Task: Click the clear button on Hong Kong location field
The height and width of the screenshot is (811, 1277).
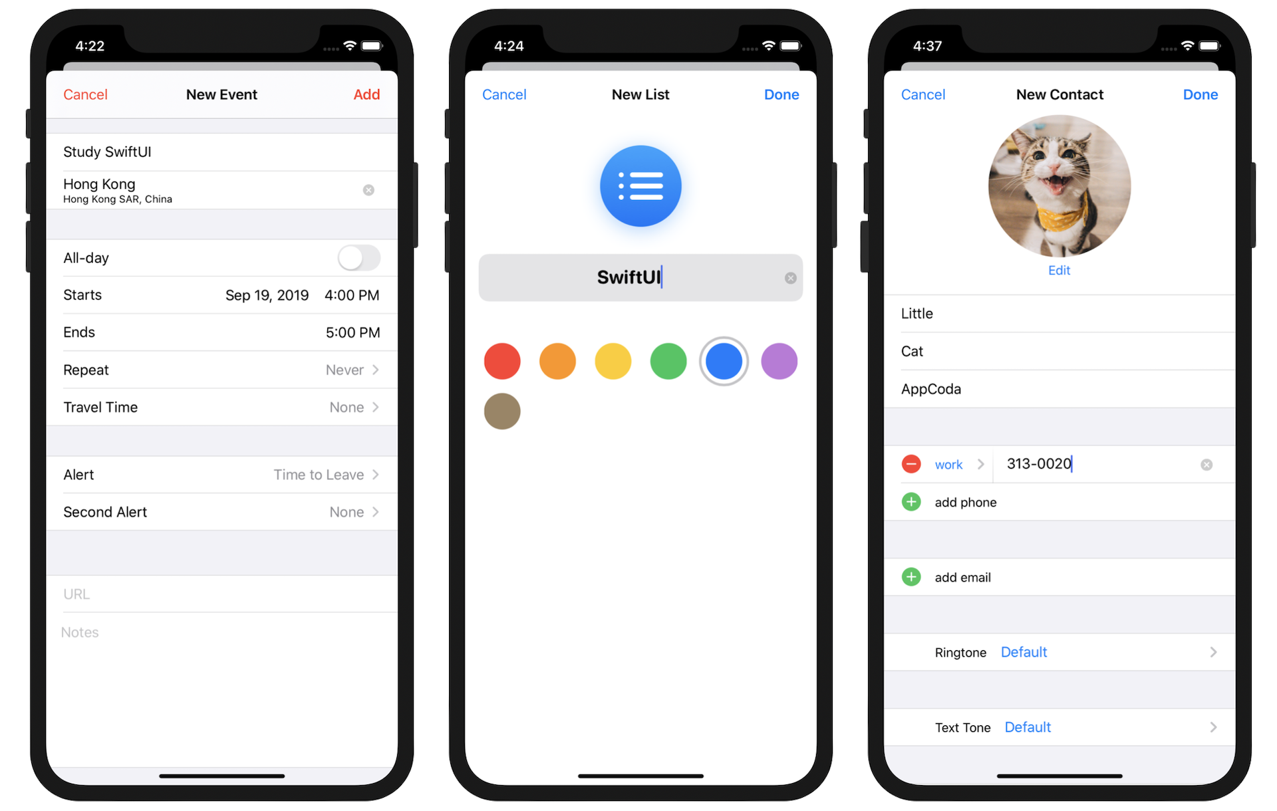Action: pos(368,189)
